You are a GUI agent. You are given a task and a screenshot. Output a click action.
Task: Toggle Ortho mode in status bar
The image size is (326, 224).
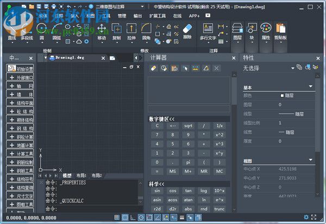133,217
